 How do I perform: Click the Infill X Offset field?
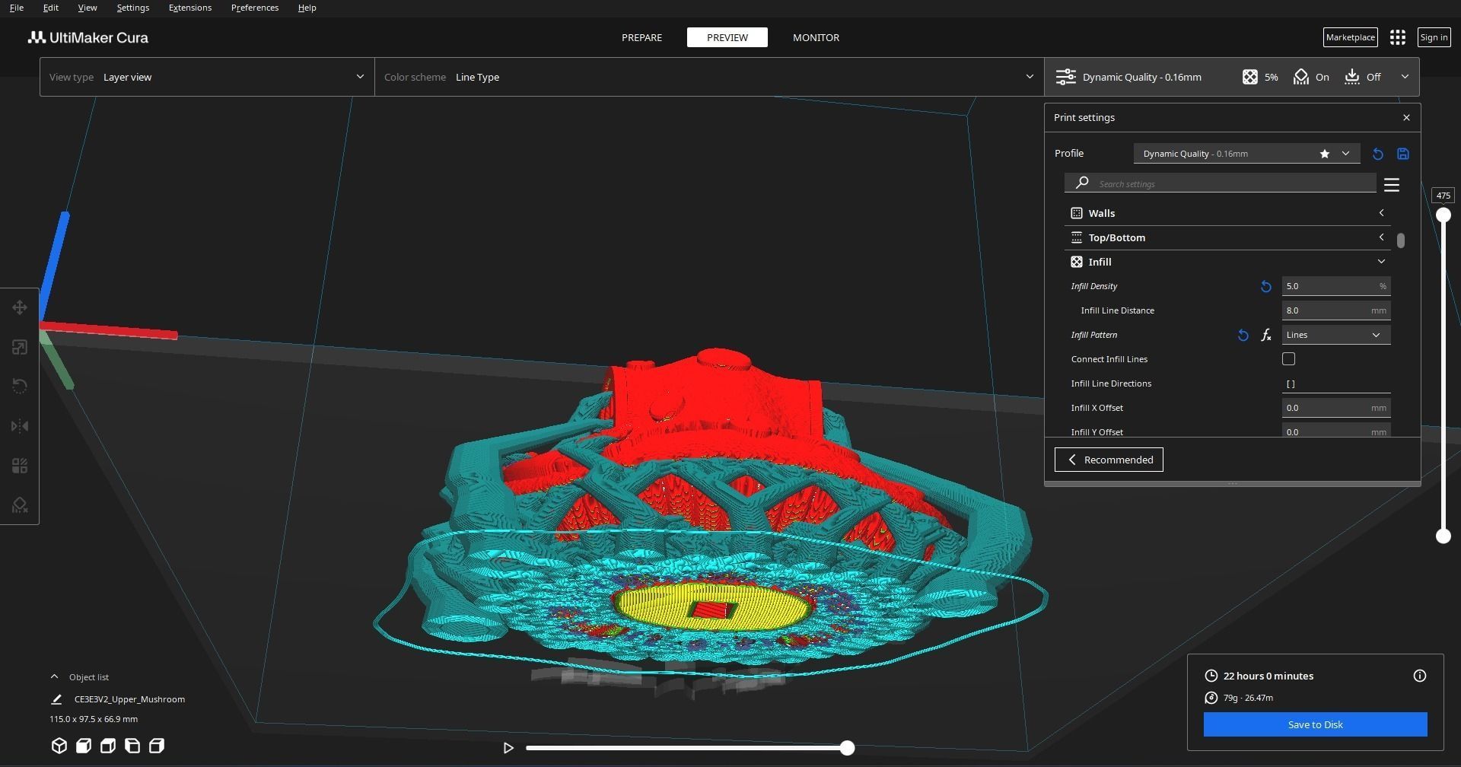coord(1336,408)
